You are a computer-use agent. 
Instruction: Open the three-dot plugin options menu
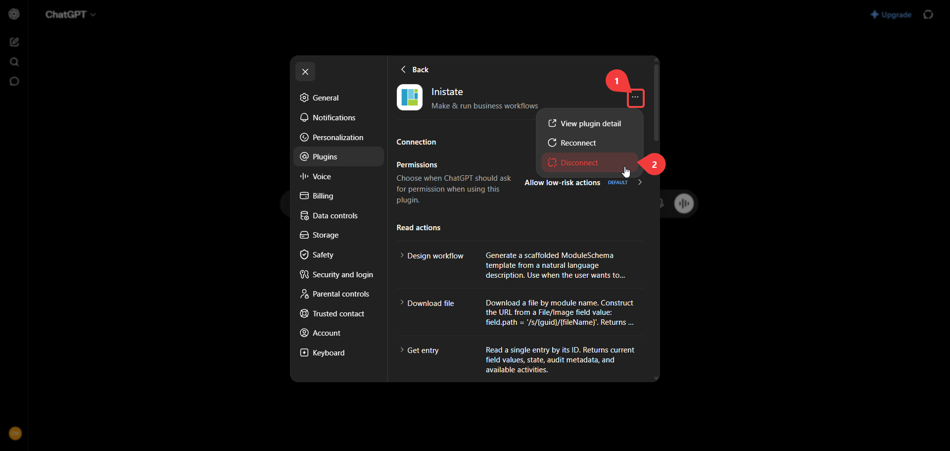coord(635,98)
